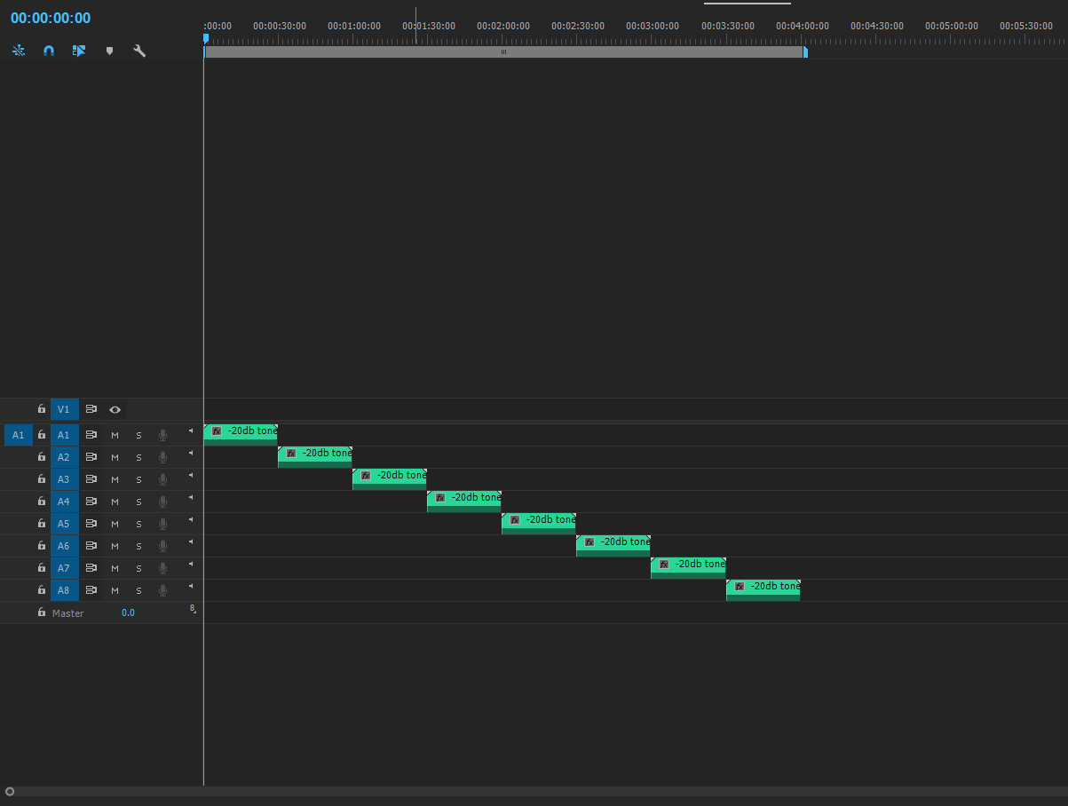Toggle sync lock on A1 track
The width and height of the screenshot is (1068, 806).
[x=91, y=435]
